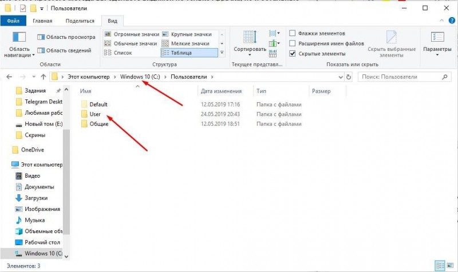This screenshot has height=272, width=458.
Task: Open Customize Quick Access Toolbar dropdown
Action: tap(42, 9)
